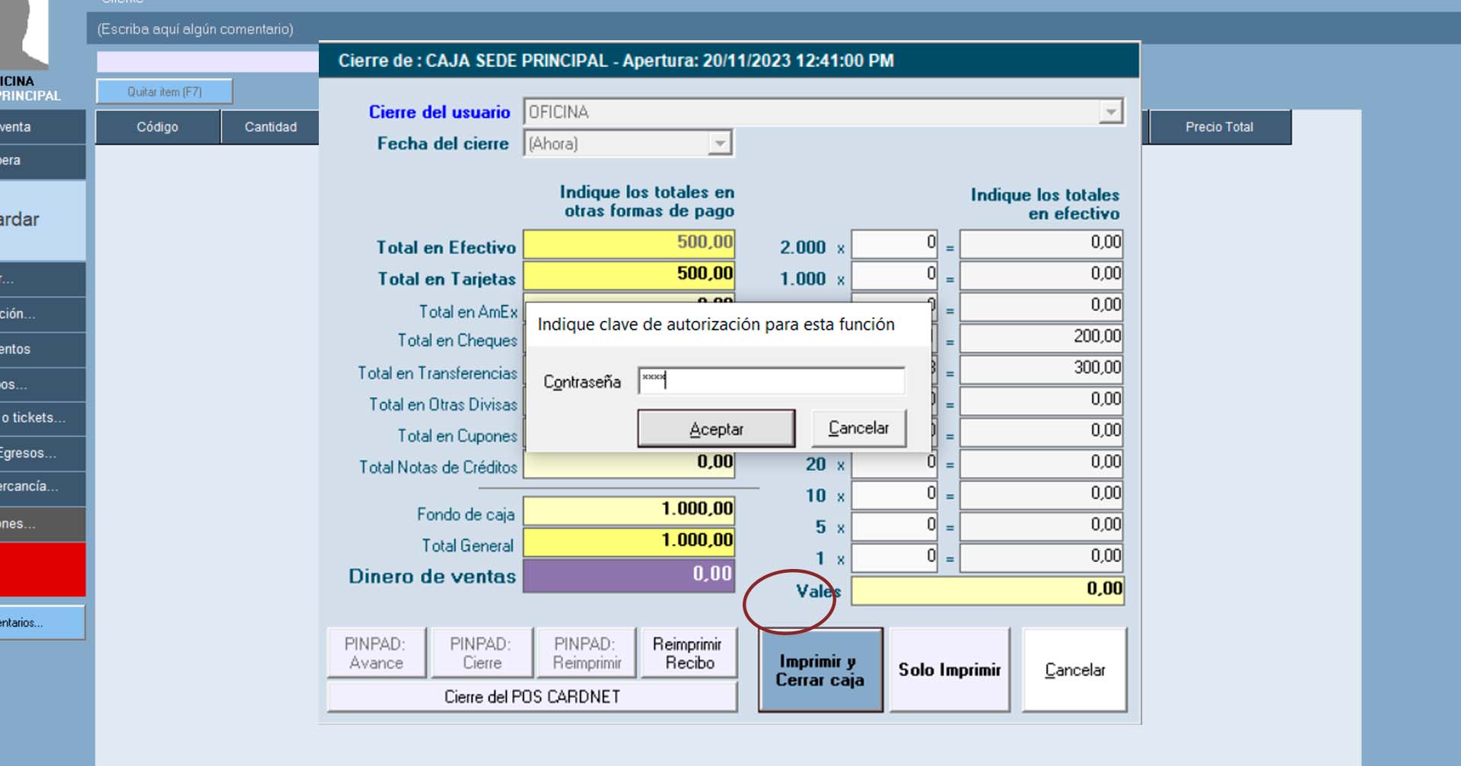Screen dimensions: 1461x766
Task: Click the Precio Total column header
Action: click(1218, 127)
